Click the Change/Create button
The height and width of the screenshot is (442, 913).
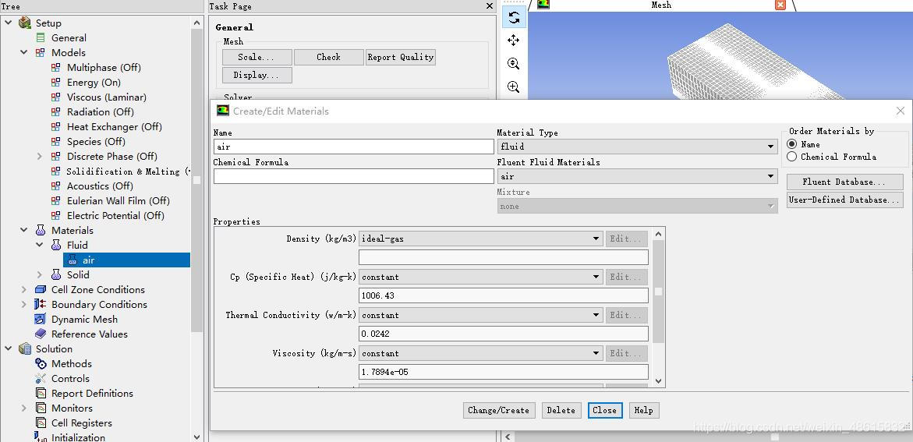point(498,410)
